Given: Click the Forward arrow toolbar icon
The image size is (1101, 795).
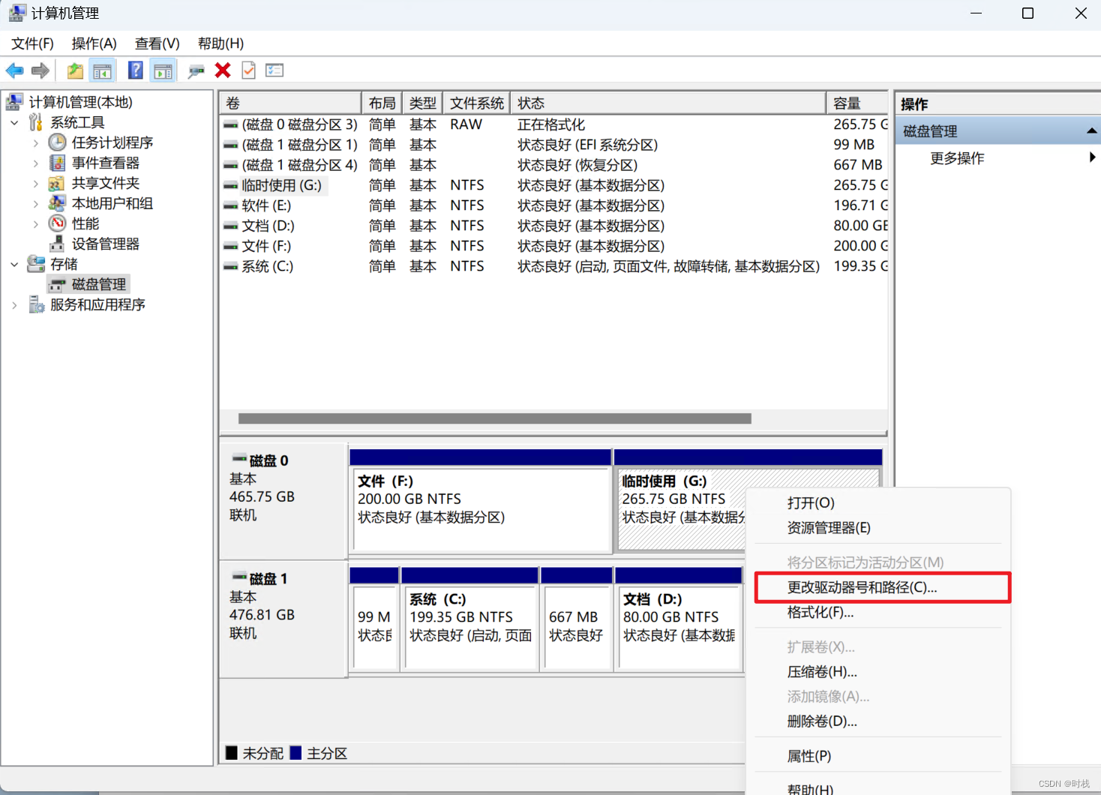Looking at the screenshot, I should (x=40, y=70).
